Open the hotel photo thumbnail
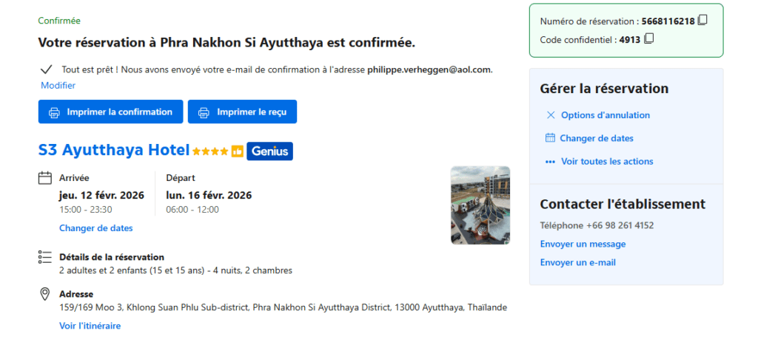The width and height of the screenshot is (758, 356). point(480,205)
